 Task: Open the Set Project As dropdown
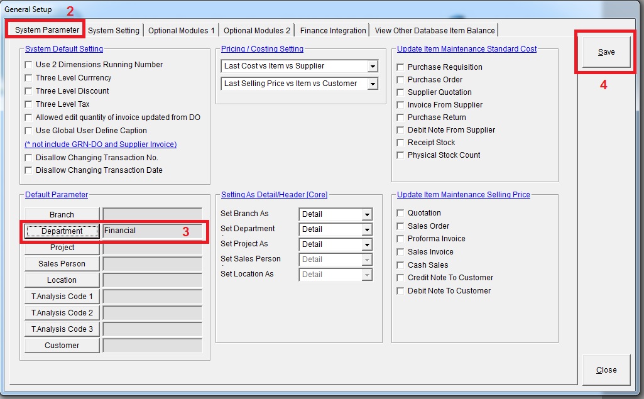pos(367,244)
